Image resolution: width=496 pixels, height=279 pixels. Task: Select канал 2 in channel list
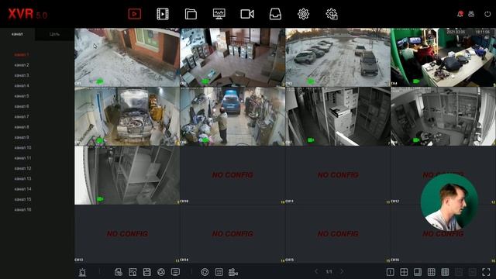pos(22,65)
